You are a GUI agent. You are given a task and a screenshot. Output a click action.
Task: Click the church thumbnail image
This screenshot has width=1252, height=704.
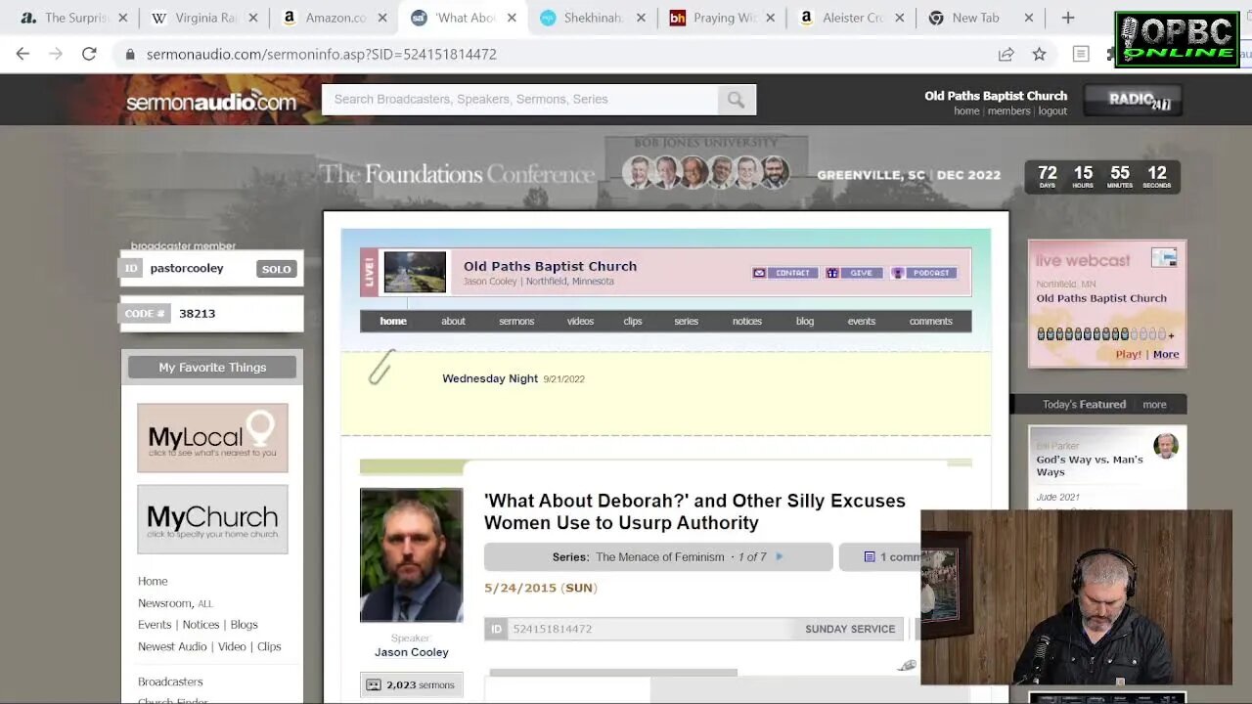(x=415, y=272)
